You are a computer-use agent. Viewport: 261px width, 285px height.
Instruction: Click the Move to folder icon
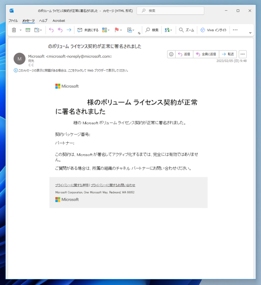(36, 30)
